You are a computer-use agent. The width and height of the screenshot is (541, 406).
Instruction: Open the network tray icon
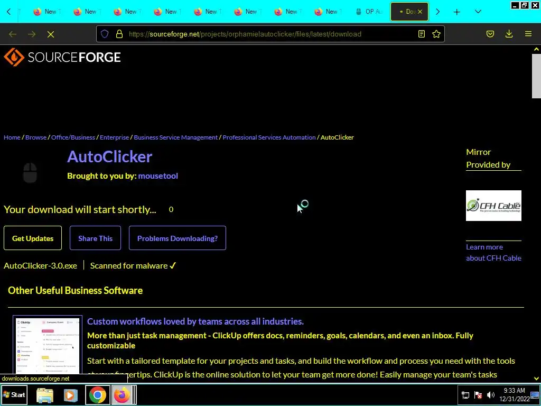coord(465,395)
